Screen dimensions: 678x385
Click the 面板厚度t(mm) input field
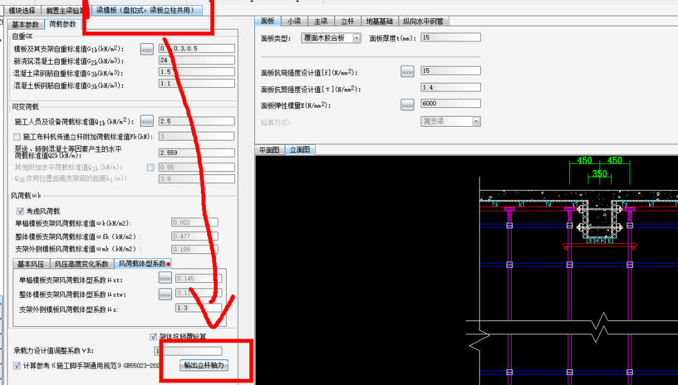451,38
